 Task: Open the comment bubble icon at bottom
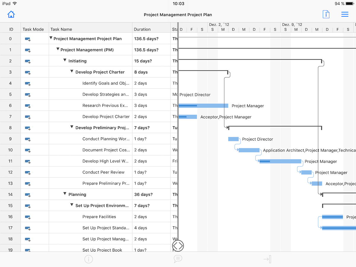(178, 259)
